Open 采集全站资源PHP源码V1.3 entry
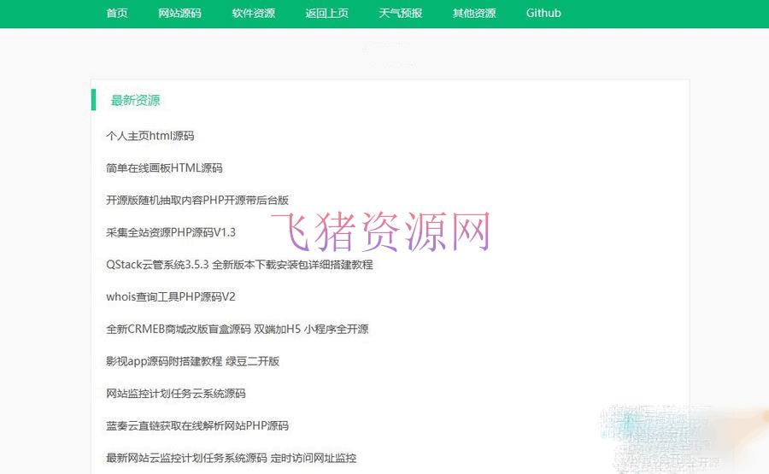 pyautogui.click(x=171, y=232)
